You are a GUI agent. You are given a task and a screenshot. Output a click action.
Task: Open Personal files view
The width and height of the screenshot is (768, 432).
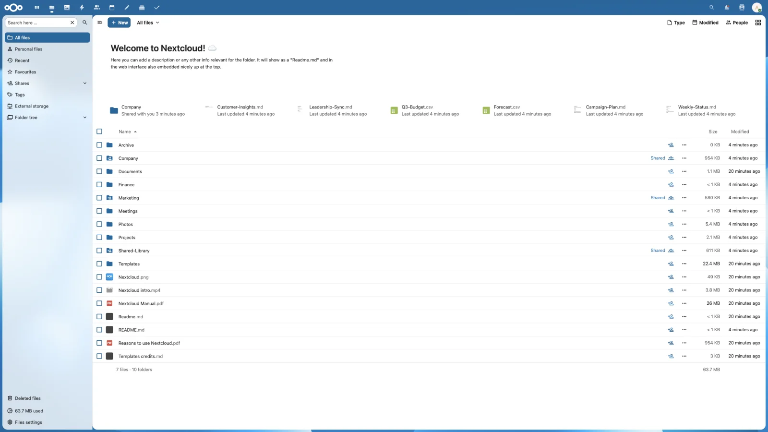pyautogui.click(x=48, y=49)
